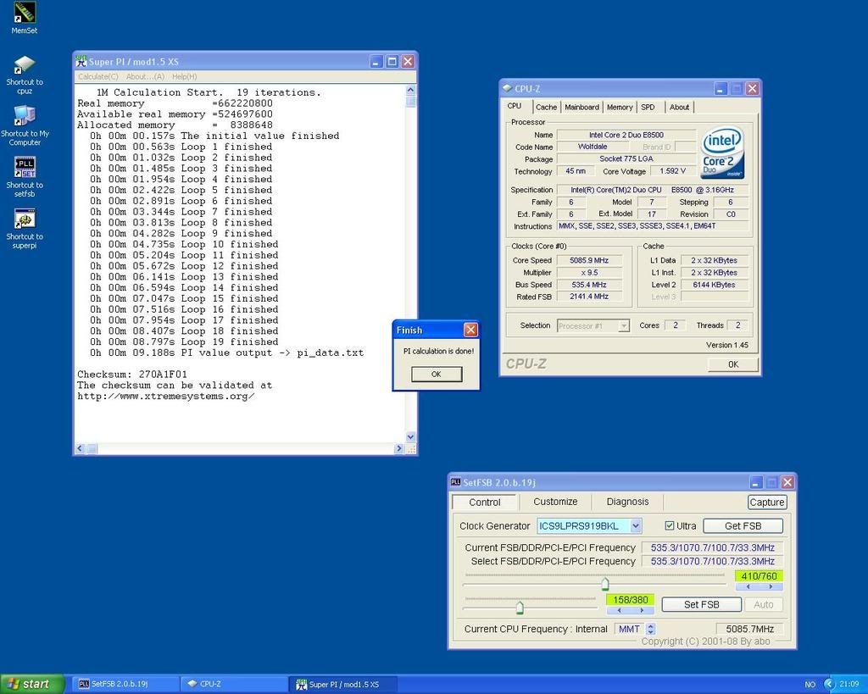The height and width of the screenshot is (694, 868).
Task: Open the About...(A) menu in Super PI
Action: tap(145, 76)
